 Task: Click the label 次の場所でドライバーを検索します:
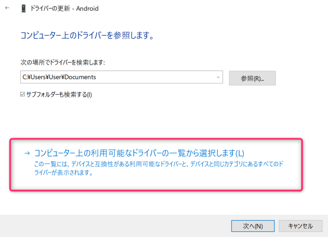point(63,62)
